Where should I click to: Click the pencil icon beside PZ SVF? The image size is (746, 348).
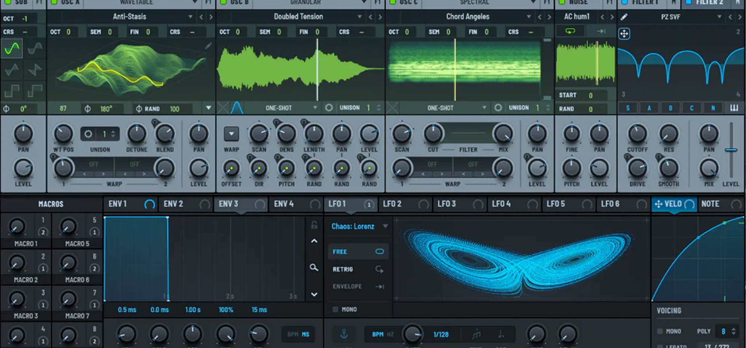tap(624, 17)
